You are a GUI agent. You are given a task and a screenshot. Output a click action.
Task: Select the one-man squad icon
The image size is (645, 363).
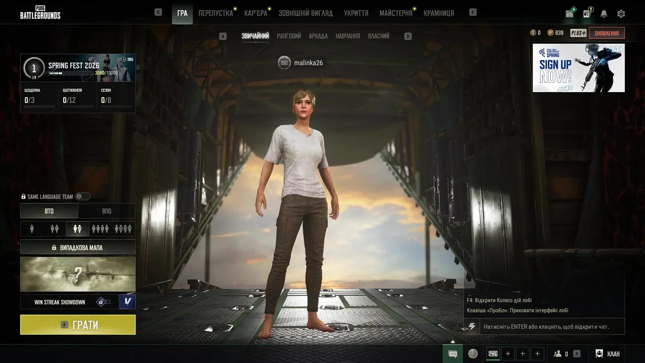pyautogui.click(x=123, y=229)
